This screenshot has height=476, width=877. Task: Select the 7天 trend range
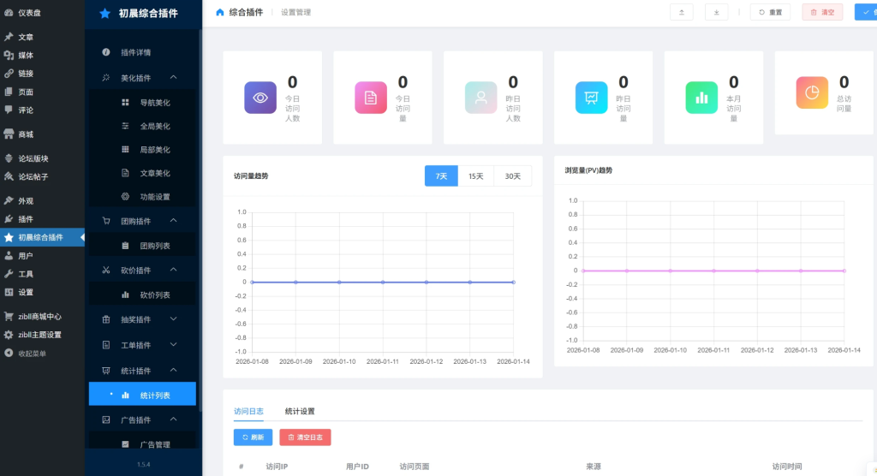[x=441, y=176]
